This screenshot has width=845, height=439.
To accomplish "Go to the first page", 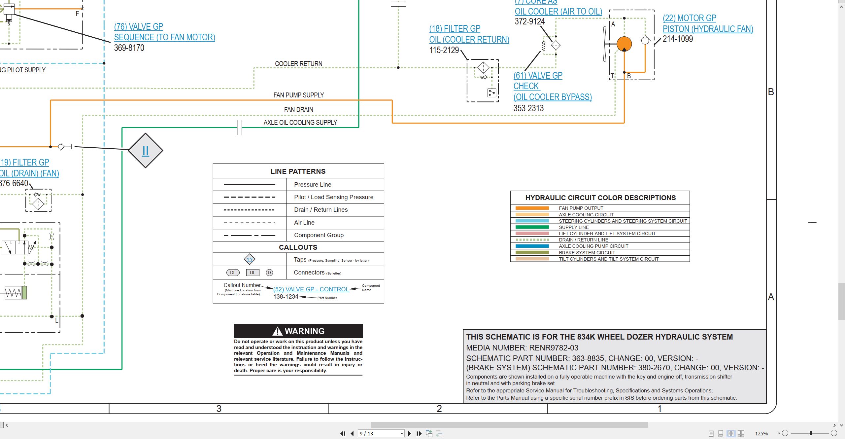I will (343, 433).
